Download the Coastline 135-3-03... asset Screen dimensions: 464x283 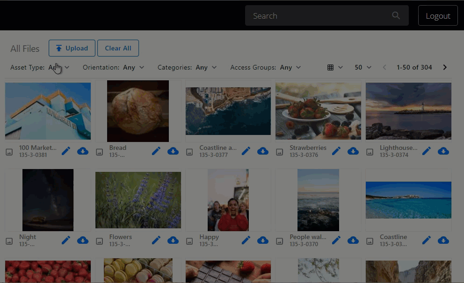click(x=443, y=241)
